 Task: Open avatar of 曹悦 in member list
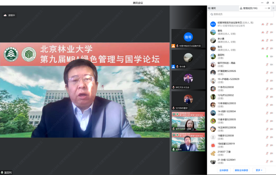coord(213,33)
